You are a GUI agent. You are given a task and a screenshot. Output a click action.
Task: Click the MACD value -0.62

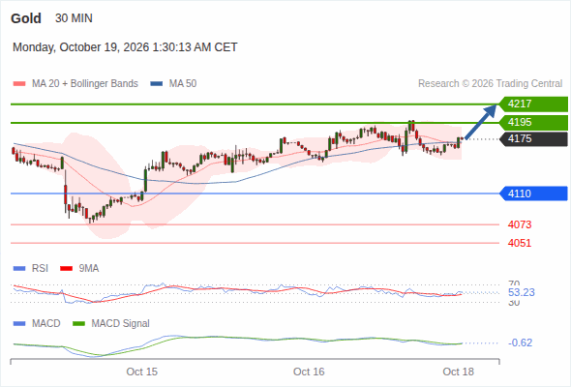[520, 342]
